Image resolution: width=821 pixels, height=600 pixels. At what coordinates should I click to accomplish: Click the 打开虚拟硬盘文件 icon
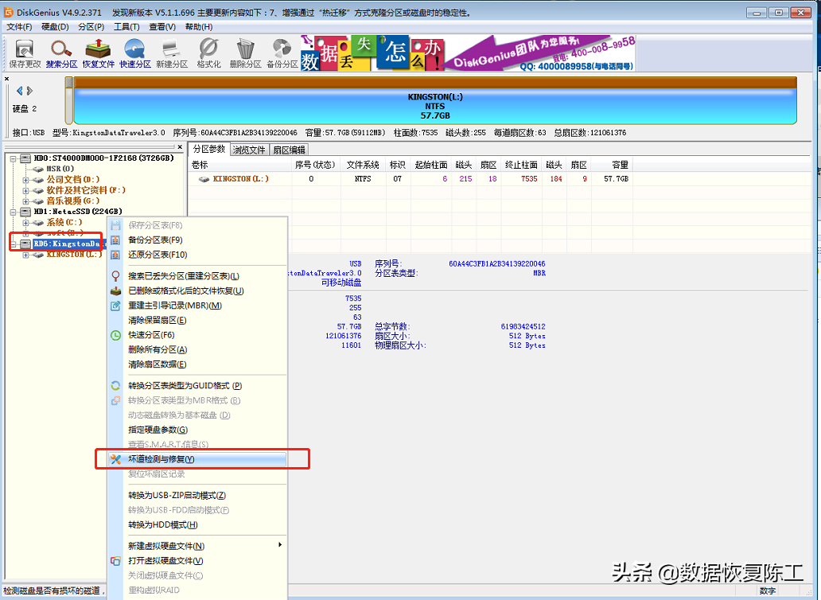(x=115, y=561)
